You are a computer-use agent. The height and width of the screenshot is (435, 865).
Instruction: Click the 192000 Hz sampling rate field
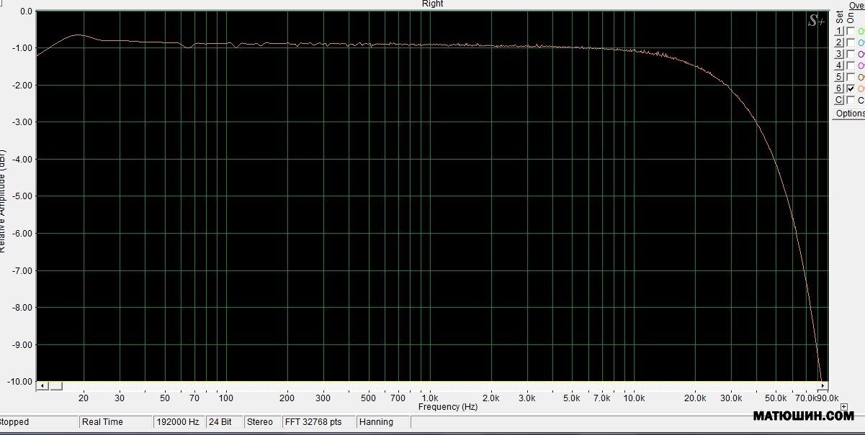tap(178, 422)
